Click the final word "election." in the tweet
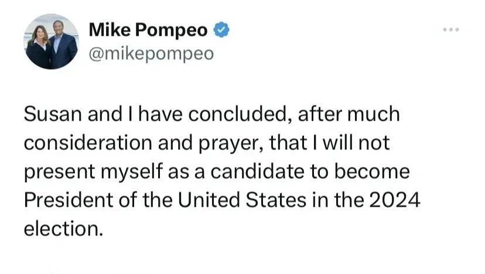The image size is (485, 274). pyautogui.click(x=63, y=229)
